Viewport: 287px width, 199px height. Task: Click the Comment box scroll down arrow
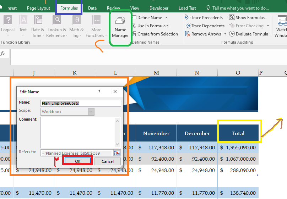pyautogui.click(x=118, y=144)
